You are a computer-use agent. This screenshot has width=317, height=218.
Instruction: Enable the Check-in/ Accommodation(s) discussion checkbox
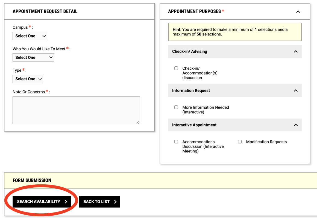[x=176, y=68]
